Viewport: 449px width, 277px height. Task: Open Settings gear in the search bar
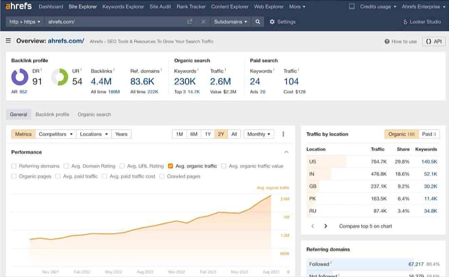point(282,22)
